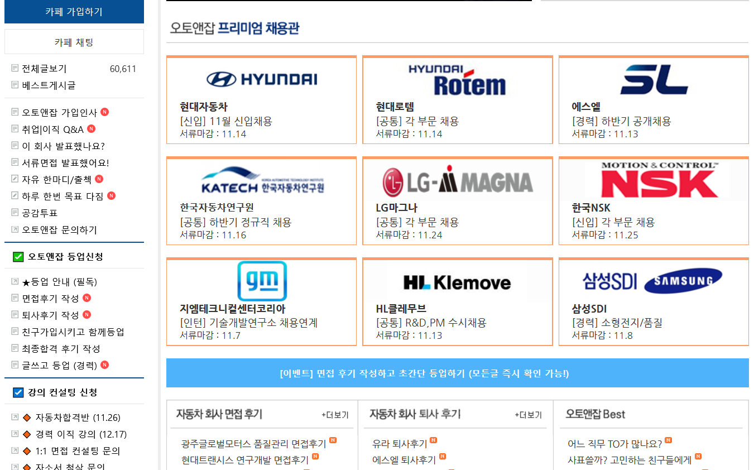Image resolution: width=754 pixels, height=470 pixels.
Task: Open 한국자동차연구원 하반기 정규직 채용 posting
Action: tap(236, 222)
